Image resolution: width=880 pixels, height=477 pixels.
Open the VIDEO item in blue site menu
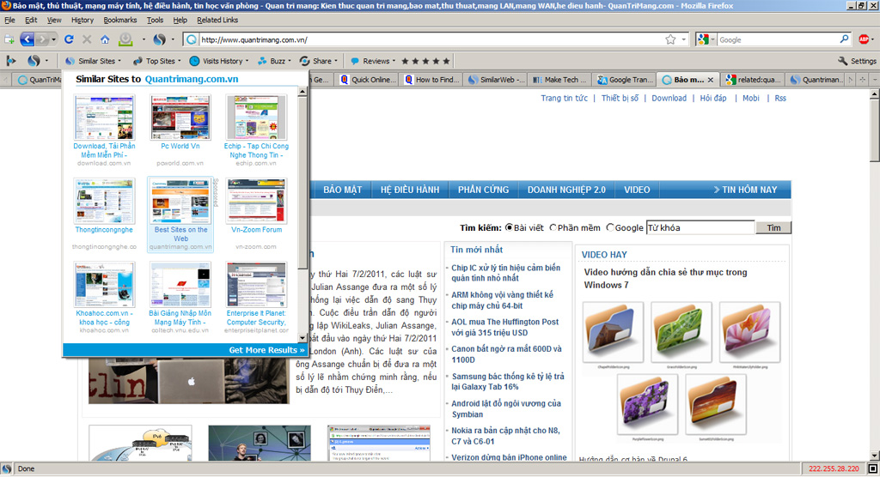click(637, 190)
